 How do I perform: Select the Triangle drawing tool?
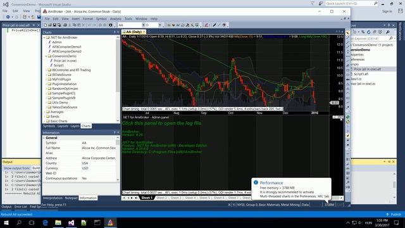[x=347, y=84]
